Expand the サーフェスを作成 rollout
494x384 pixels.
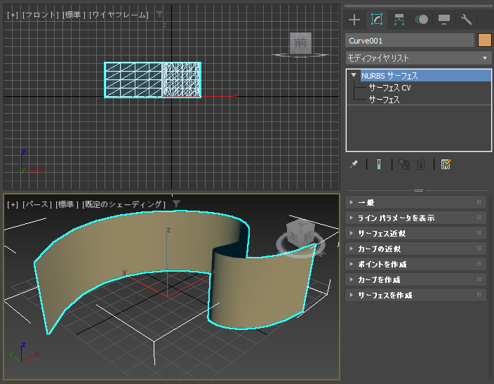click(x=415, y=295)
